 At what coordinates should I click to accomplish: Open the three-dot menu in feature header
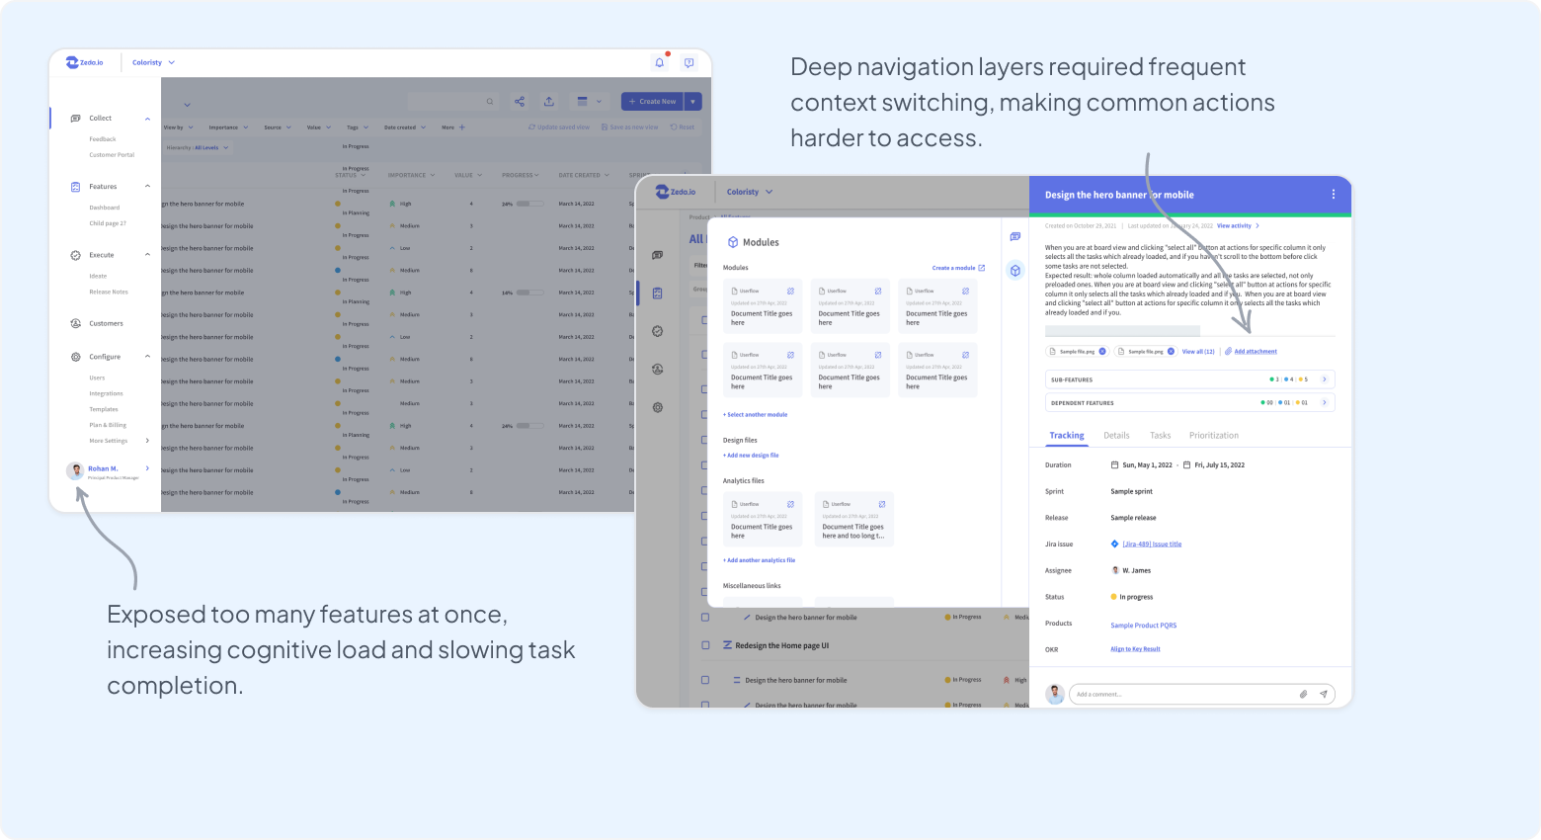point(1333,195)
